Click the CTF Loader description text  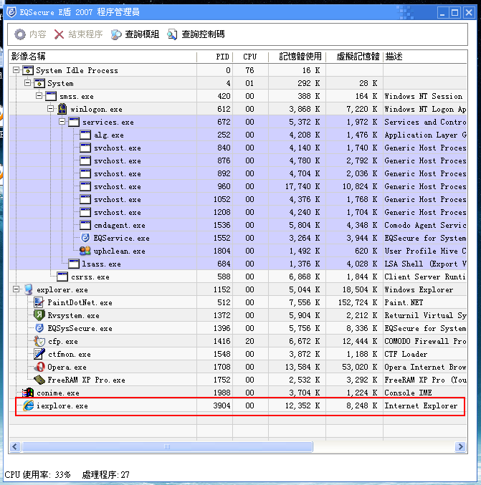click(406, 354)
